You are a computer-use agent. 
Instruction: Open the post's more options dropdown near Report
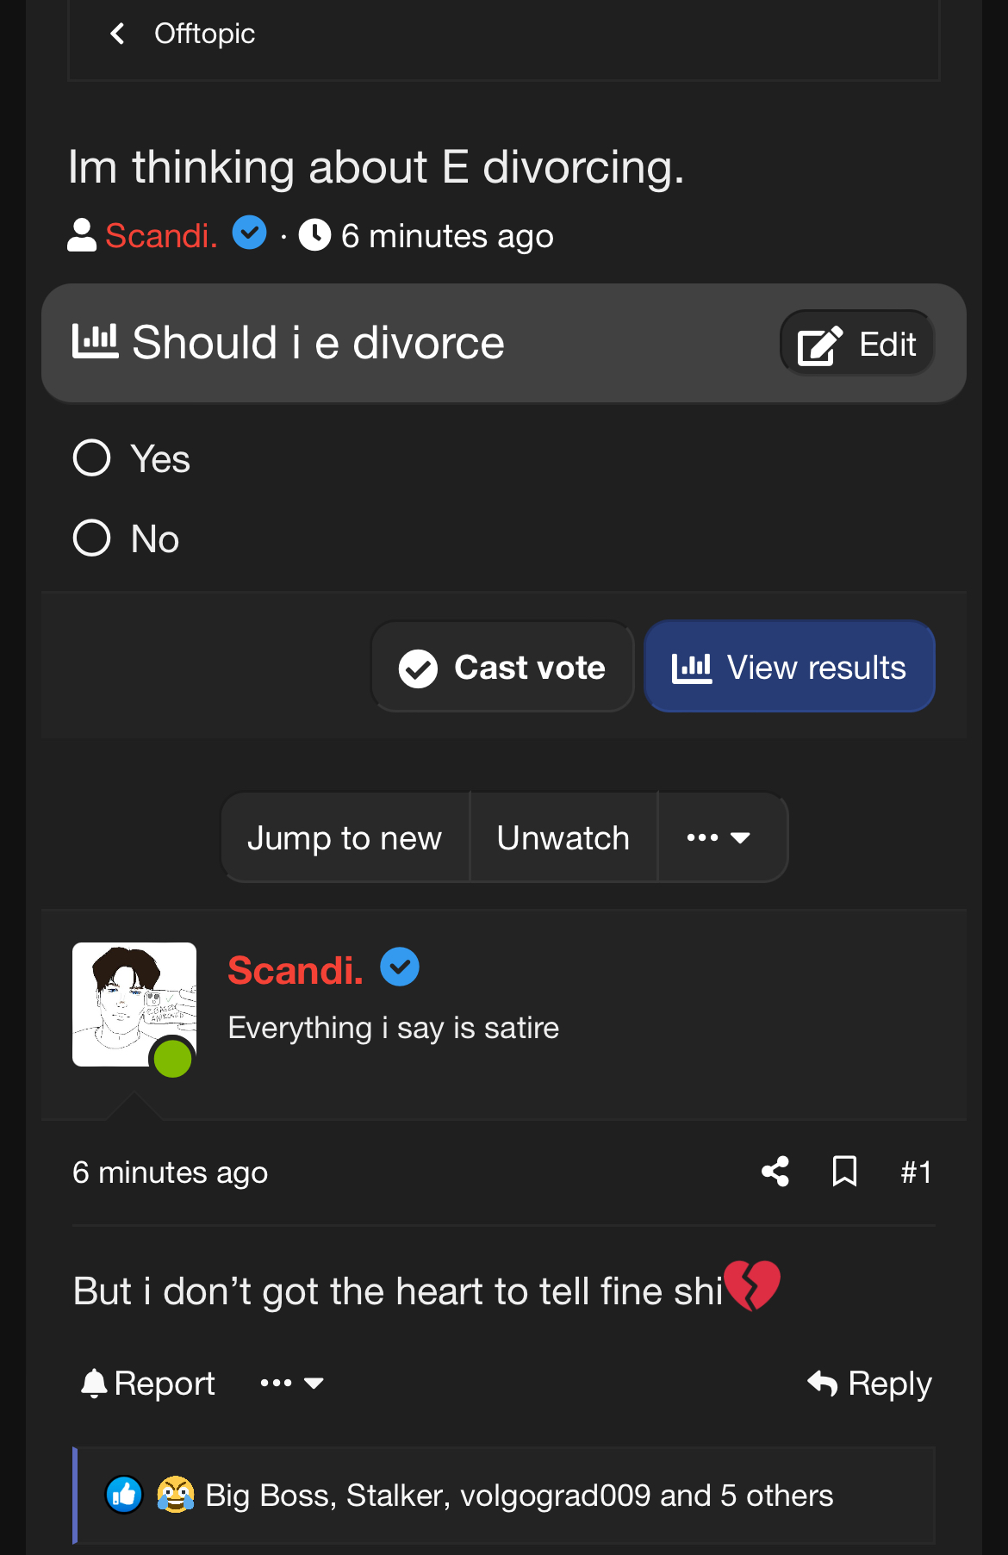tap(291, 1383)
